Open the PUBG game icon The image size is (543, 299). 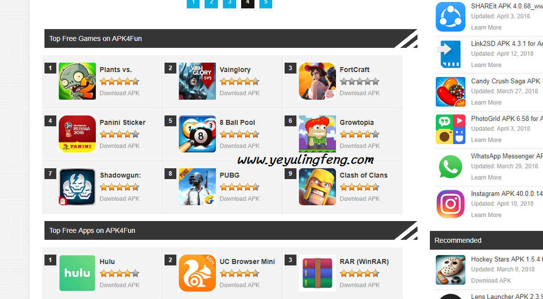pos(198,187)
